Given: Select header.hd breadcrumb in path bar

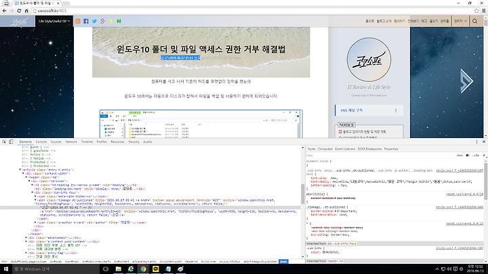Looking at the screenshot, I should pyautogui.click(x=191, y=262).
